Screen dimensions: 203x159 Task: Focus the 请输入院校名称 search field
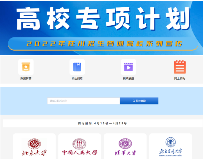pos(84,101)
